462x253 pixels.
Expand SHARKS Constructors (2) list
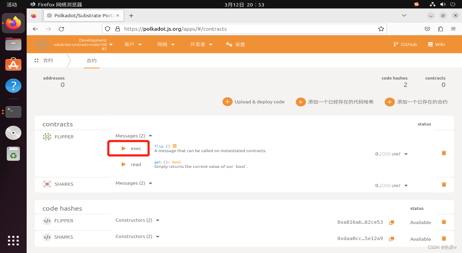click(x=138, y=237)
